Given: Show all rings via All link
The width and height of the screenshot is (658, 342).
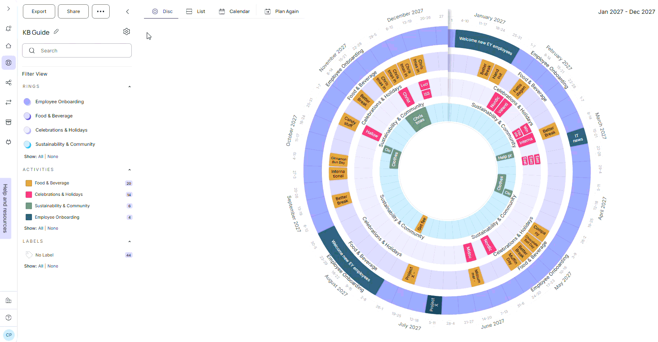Looking at the screenshot, I should tap(41, 156).
